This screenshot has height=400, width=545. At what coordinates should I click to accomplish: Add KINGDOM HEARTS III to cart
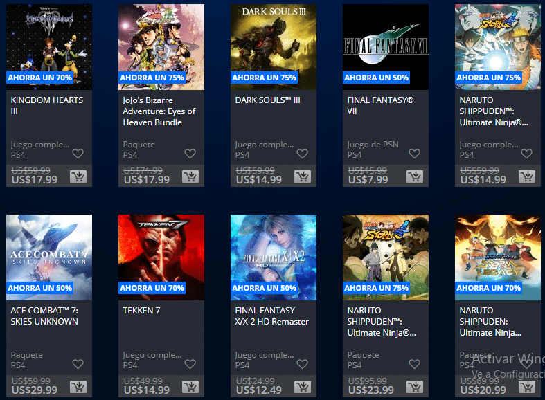78,176
